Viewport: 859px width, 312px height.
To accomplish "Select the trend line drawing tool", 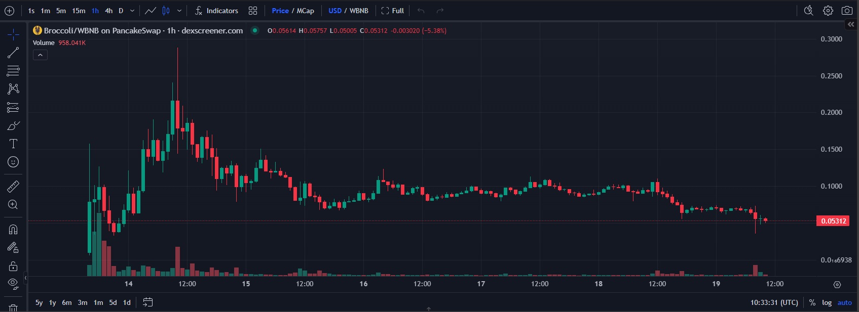I will pos(13,53).
